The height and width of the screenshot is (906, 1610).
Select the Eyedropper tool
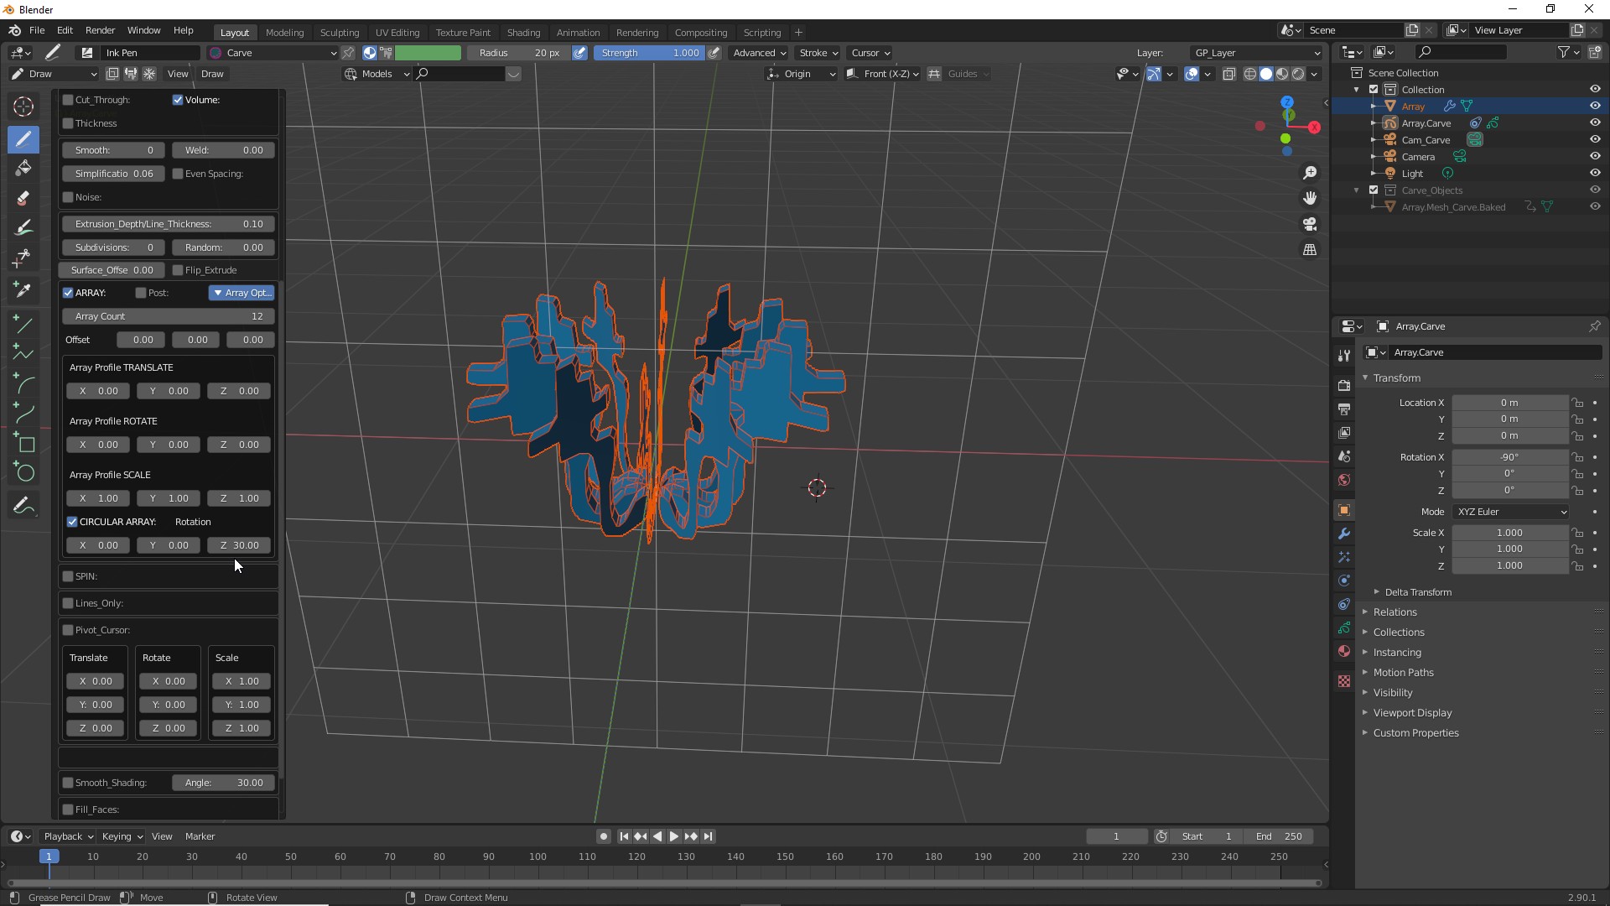(x=23, y=289)
